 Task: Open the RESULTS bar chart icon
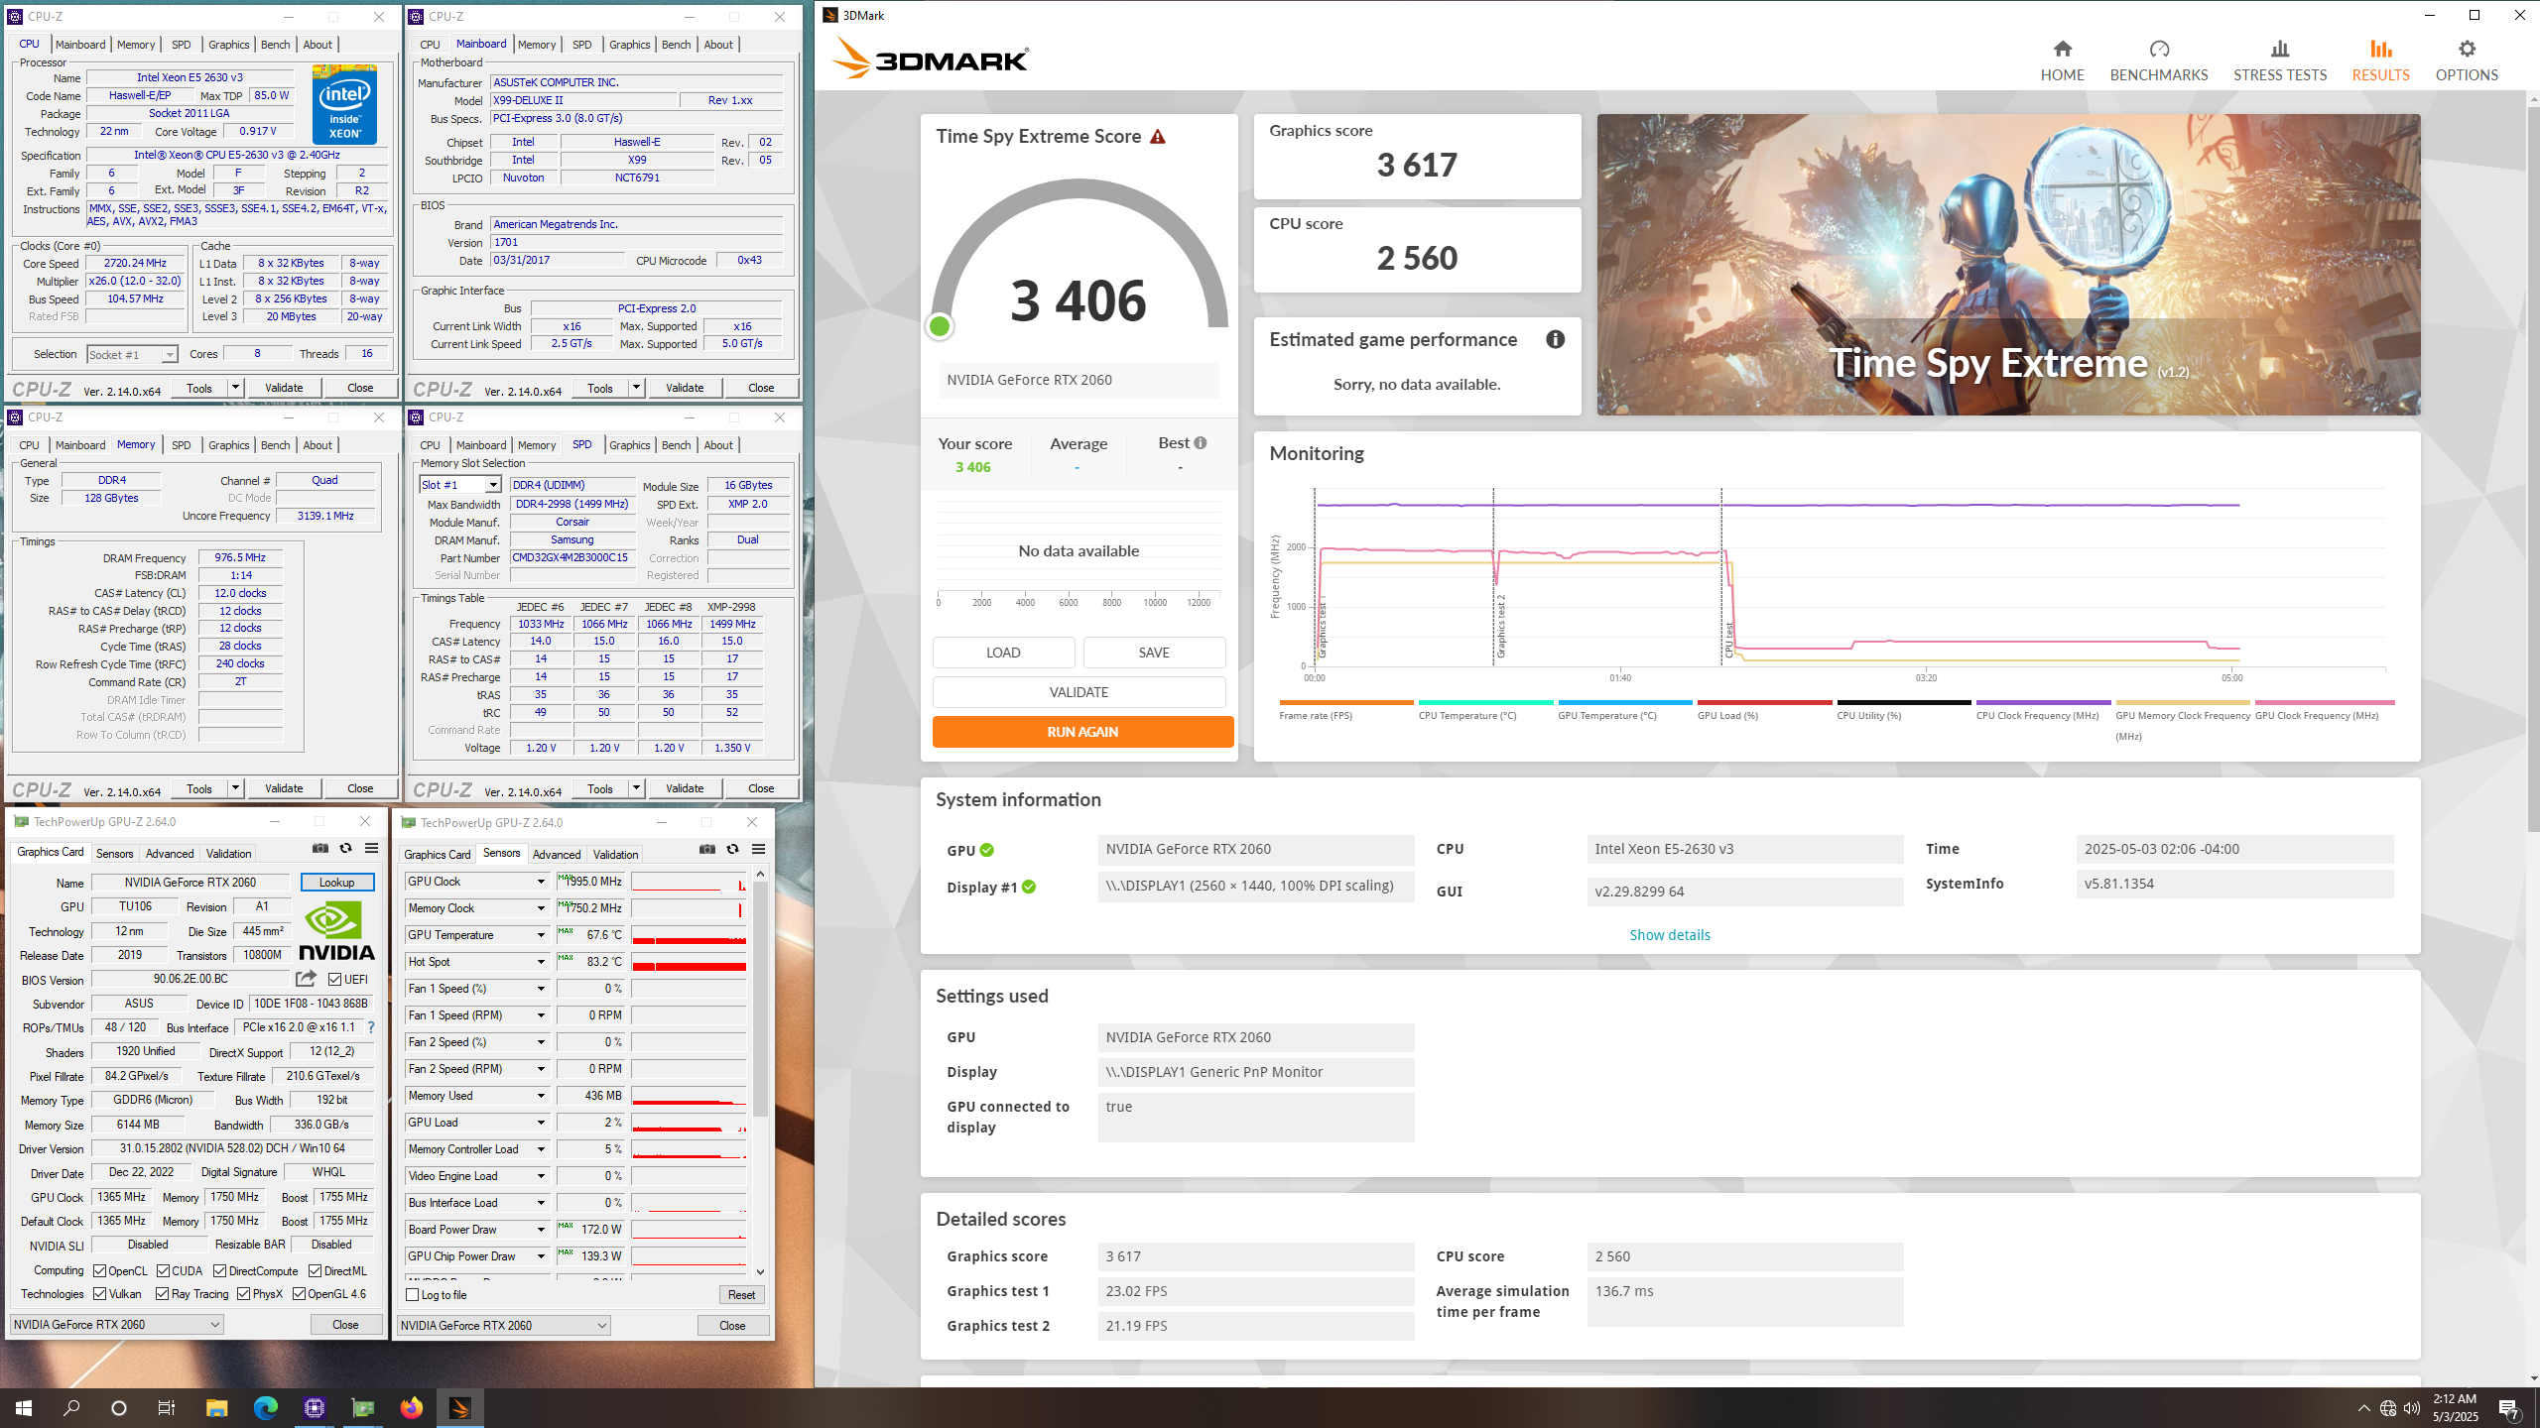click(2380, 49)
